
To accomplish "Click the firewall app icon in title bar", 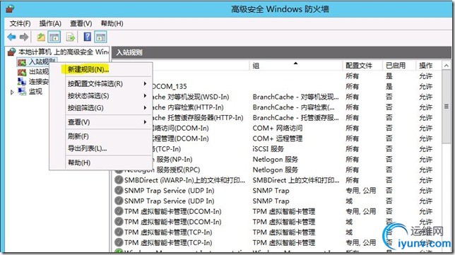I will point(11,9).
